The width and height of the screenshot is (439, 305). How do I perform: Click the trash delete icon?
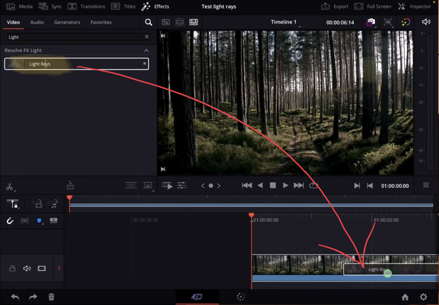pos(51,297)
